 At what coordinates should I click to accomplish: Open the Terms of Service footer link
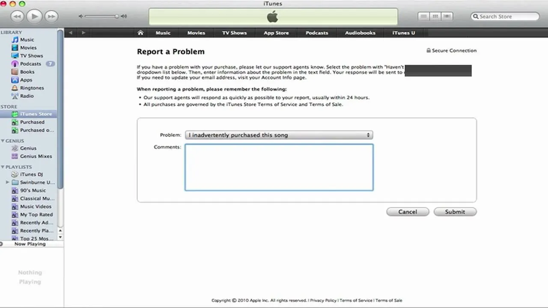point(356,300)
